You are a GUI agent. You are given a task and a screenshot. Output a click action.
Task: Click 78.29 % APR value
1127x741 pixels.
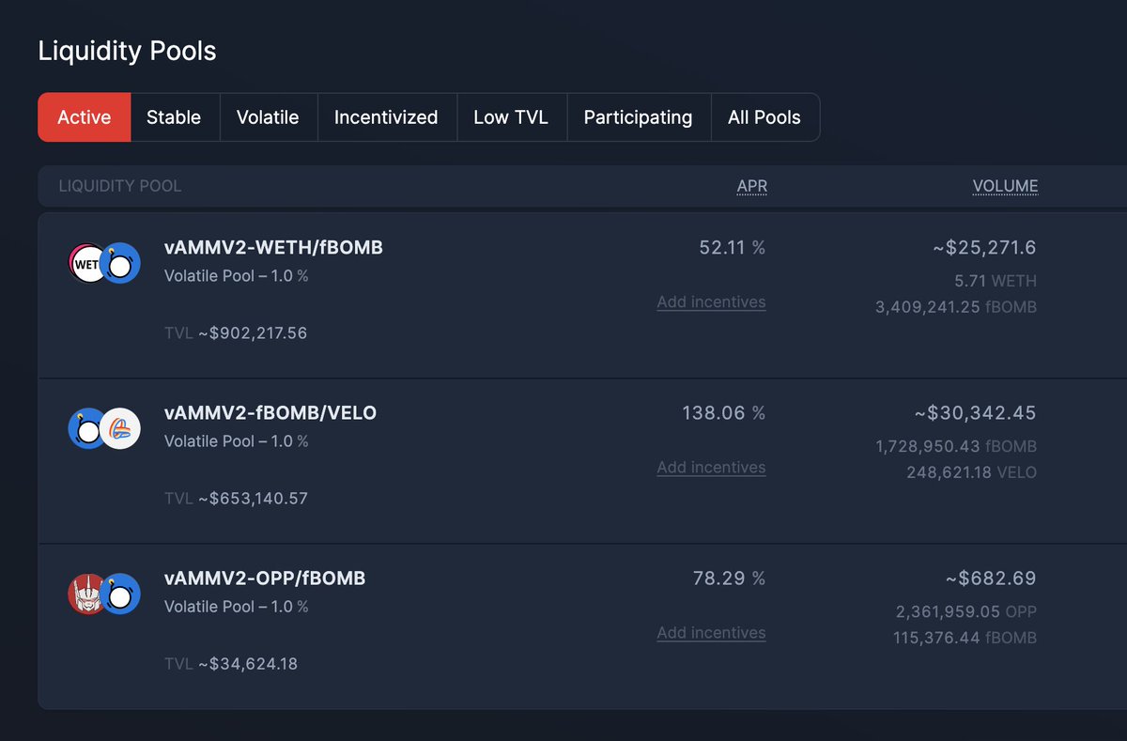pyautogui.click(x=729, y=579)
